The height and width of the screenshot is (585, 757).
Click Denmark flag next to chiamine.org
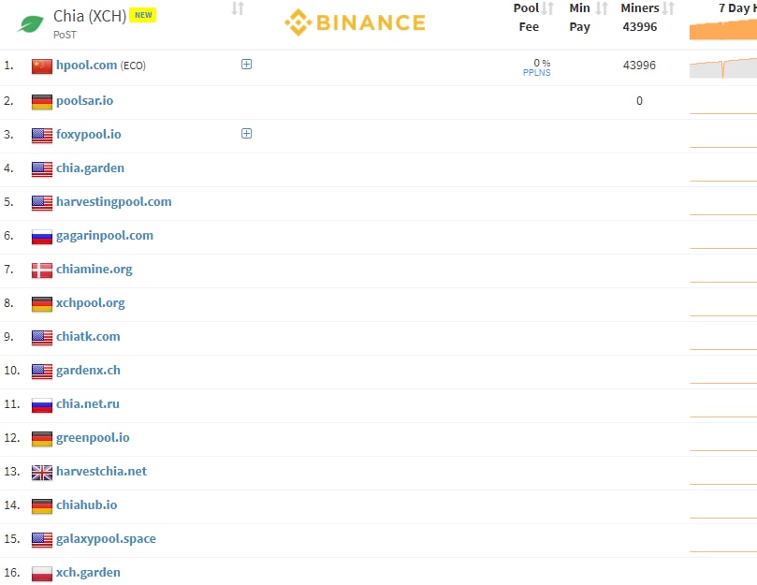pyautogui.click(x=42, y=271)
